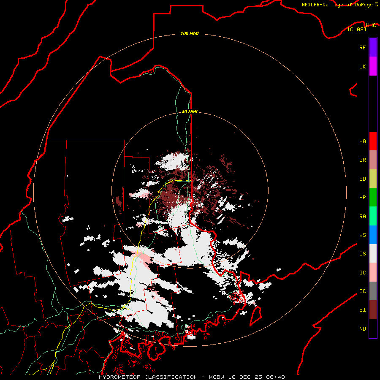Click the UK magenta legend swatch
Image resolution: width=380 pixels, height=380 pixels.
[x=373, y=66]
